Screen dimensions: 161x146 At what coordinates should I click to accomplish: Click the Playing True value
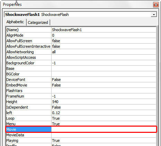104,140
